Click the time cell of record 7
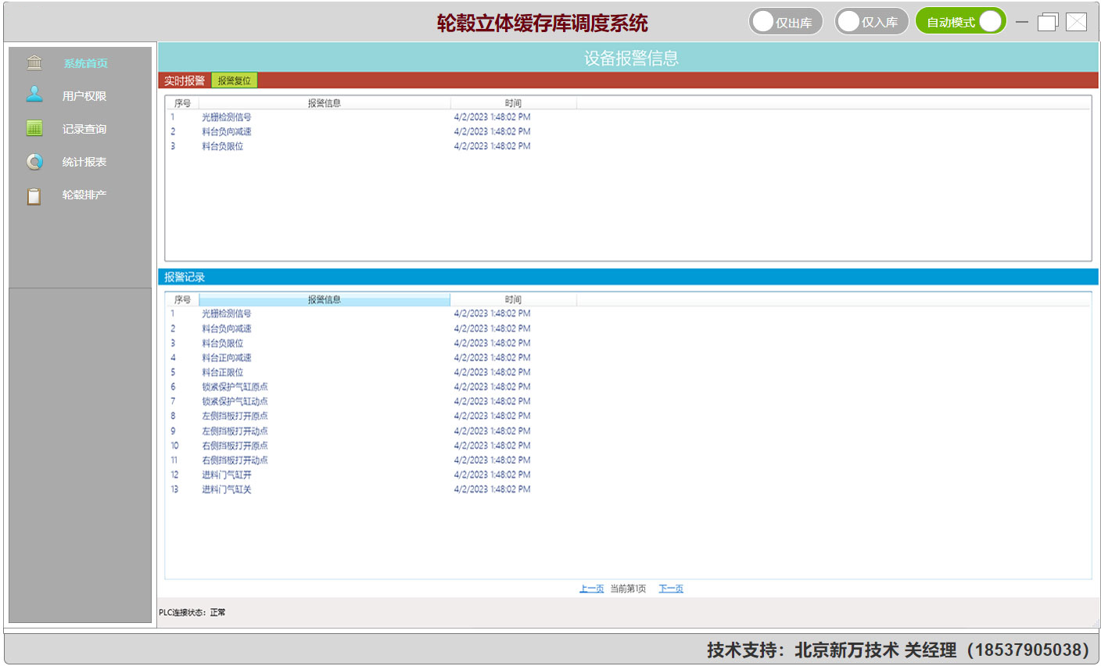1101x666 pixels. pos(492,401)
